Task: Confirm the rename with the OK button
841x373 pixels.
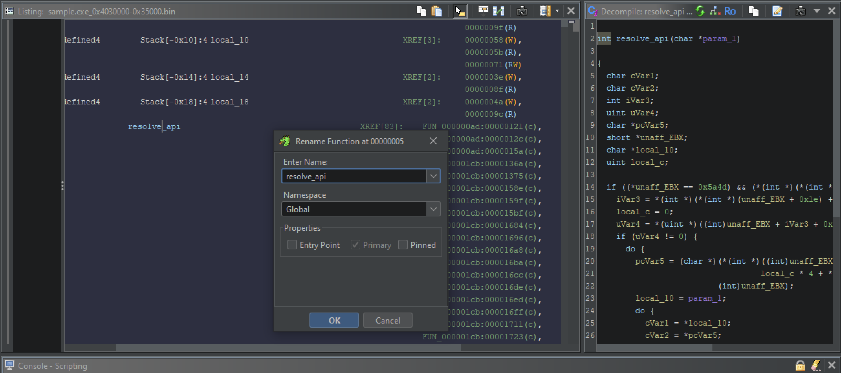Action: (334, 320)
